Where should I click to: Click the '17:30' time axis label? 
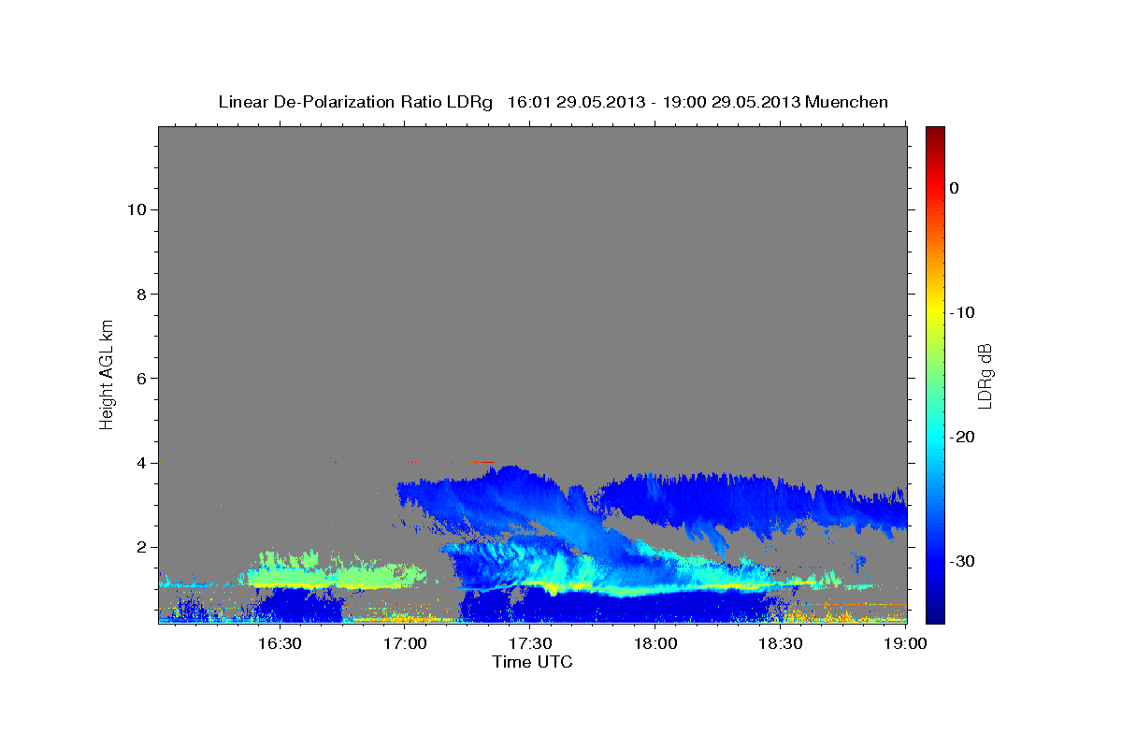530,643
